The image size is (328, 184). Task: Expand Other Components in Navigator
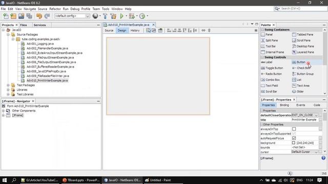(4, 111)
